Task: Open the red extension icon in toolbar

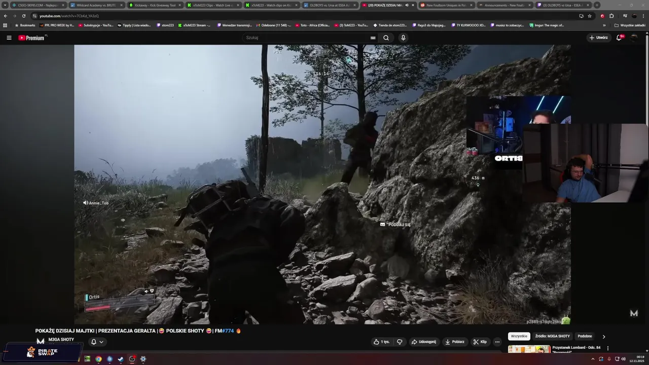Action: tap(602, 16)
